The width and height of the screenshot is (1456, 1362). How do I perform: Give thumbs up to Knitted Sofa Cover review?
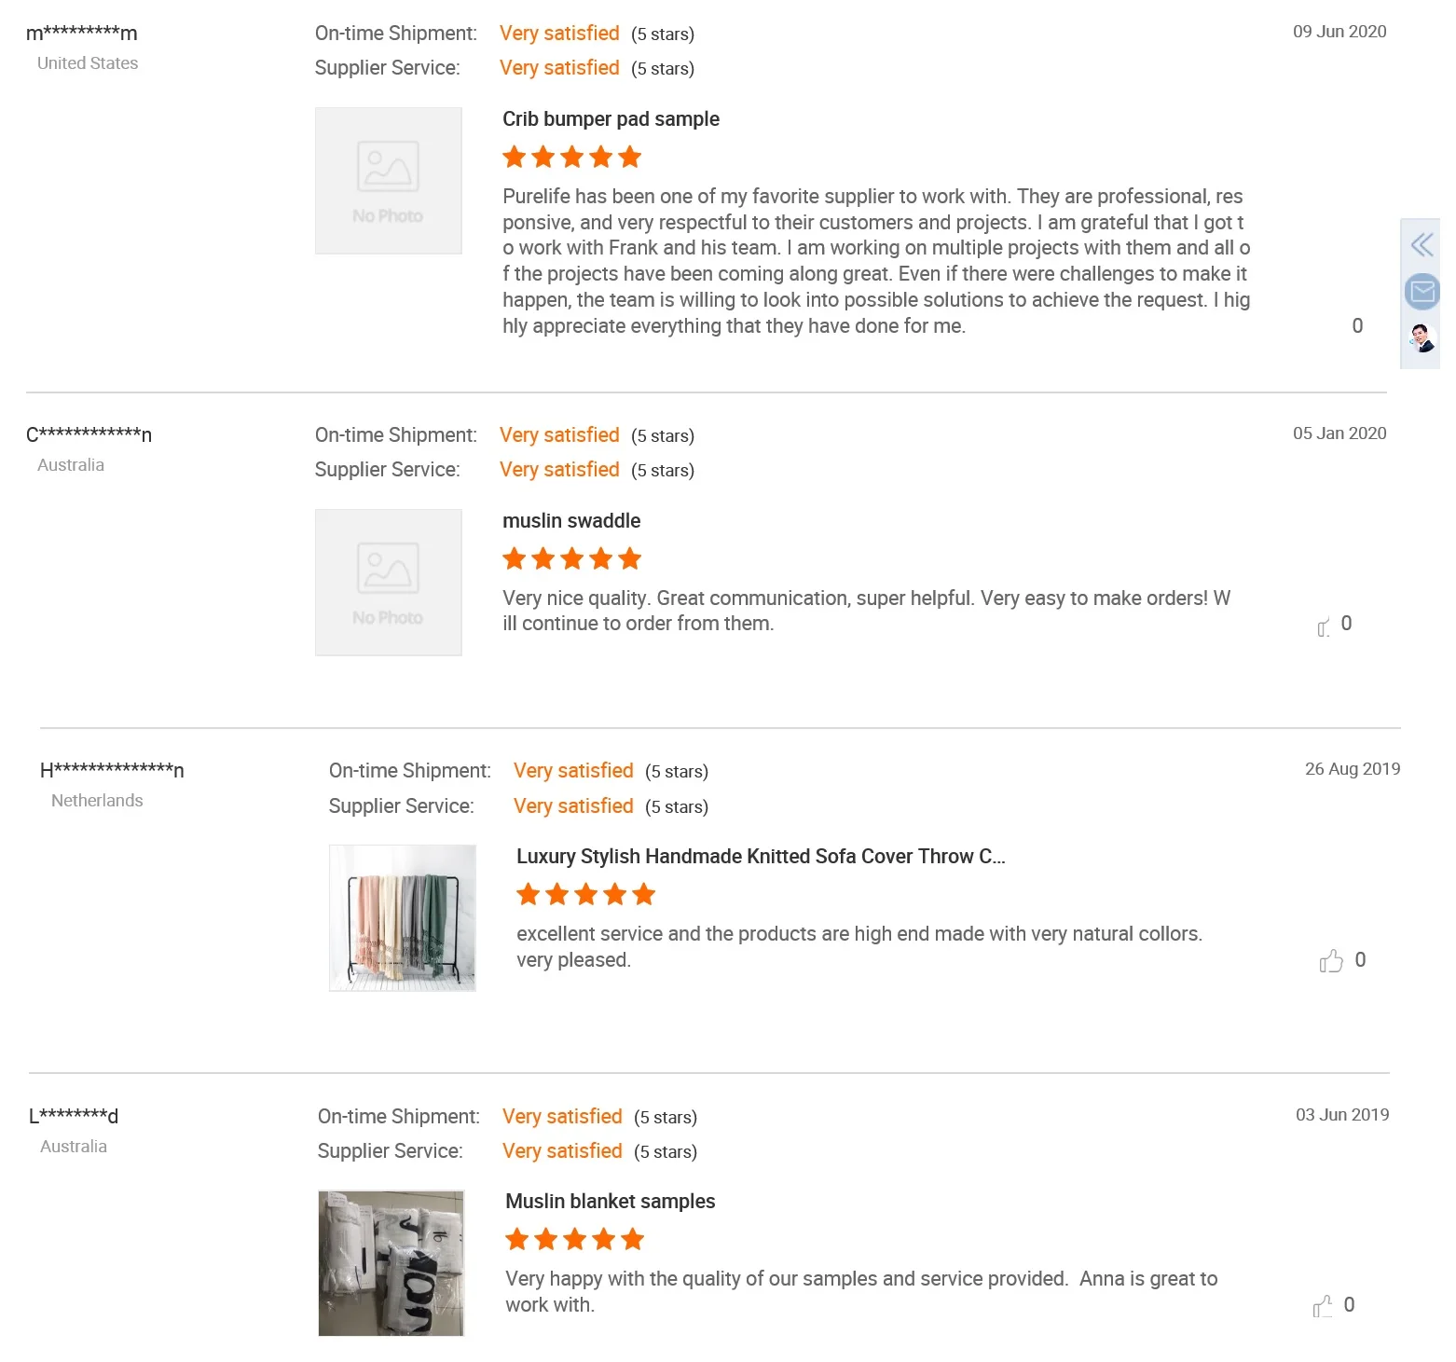(x=1331, y=961)
